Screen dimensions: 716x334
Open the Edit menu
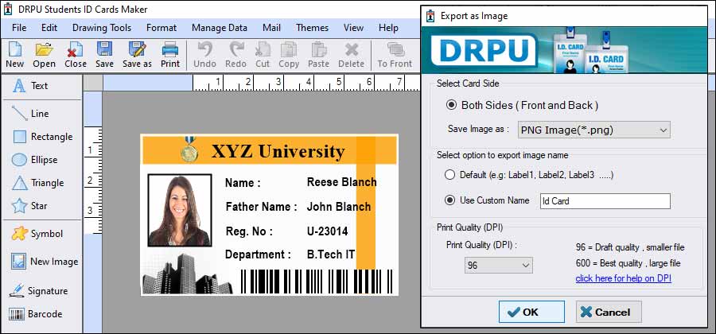tap(49, 28)
